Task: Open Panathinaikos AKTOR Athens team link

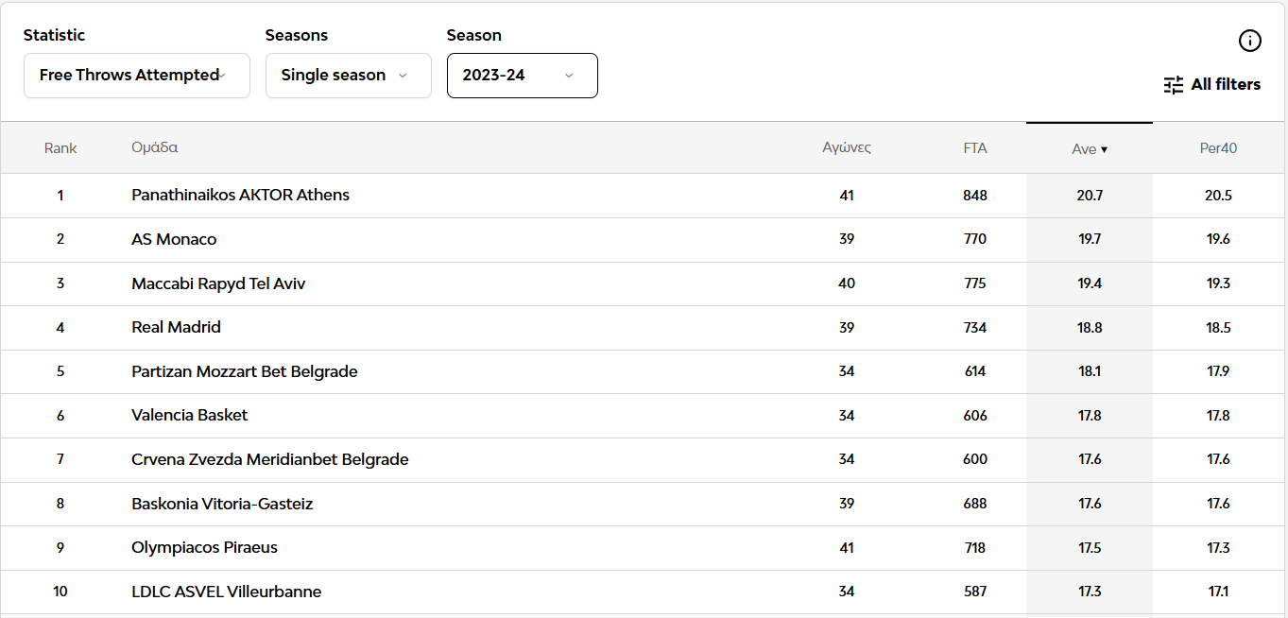Action: 240,196
